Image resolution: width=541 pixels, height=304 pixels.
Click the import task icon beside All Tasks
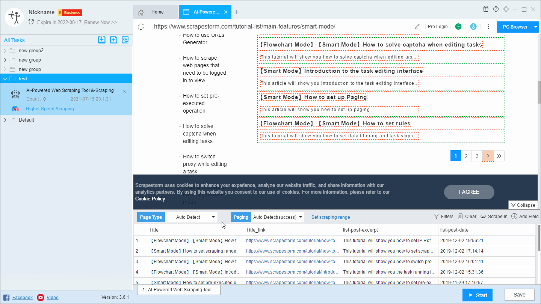pos(101,40)
